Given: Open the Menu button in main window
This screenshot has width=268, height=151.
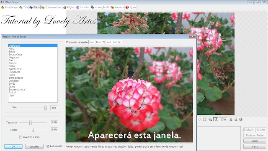Looking at the screenshot, I should pos(255,146).
